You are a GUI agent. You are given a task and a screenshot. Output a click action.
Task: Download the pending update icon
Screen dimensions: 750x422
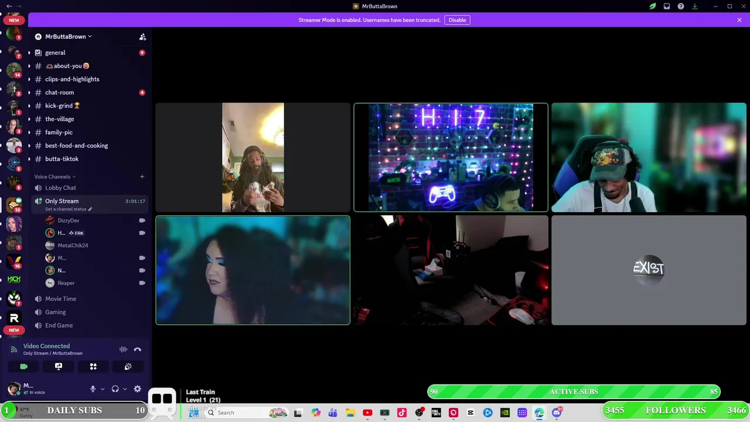point(695,6)
